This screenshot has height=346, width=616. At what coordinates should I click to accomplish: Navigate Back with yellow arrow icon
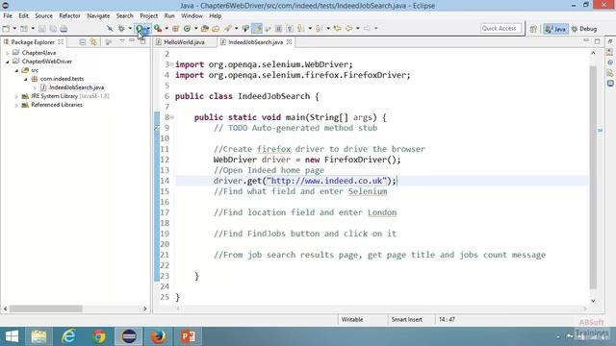coord(348,29)
